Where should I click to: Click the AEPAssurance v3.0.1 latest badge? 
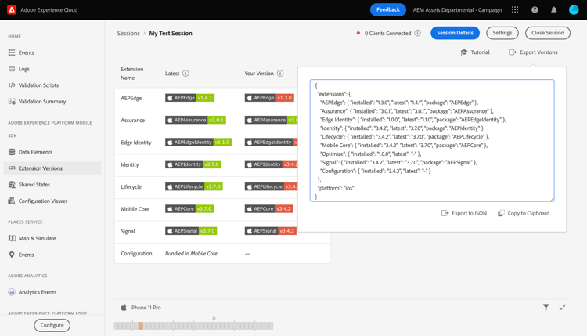(x=196, y=120)
